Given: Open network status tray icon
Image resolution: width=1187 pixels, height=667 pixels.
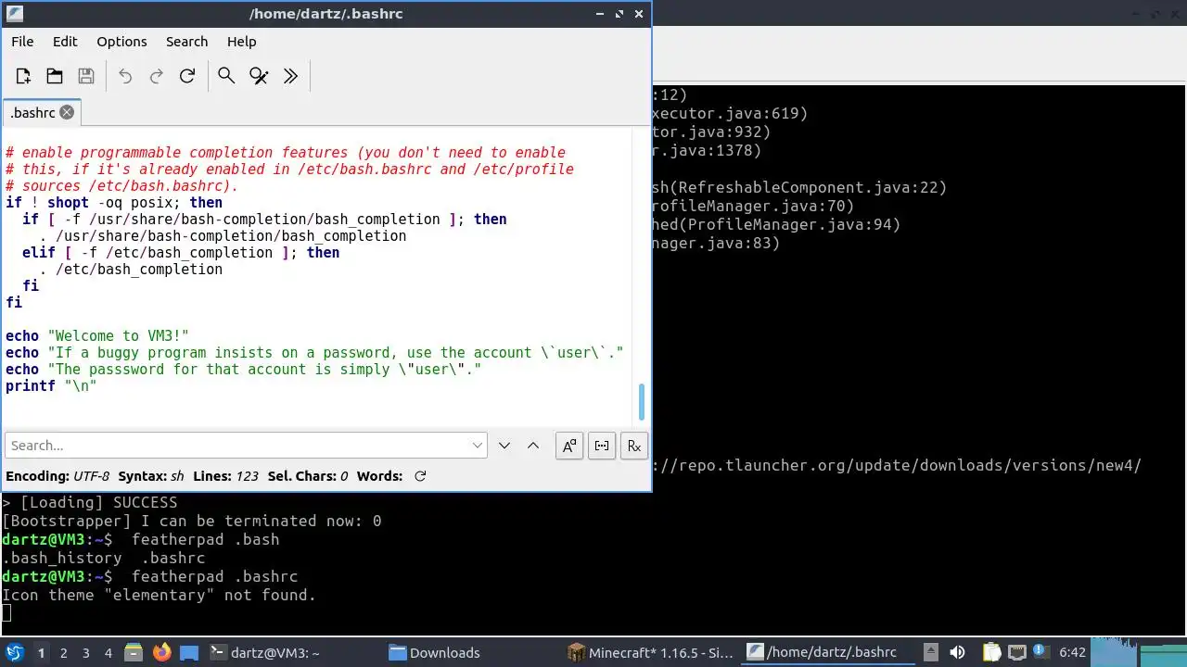Looking at the screenshot, I should 1016,653.
